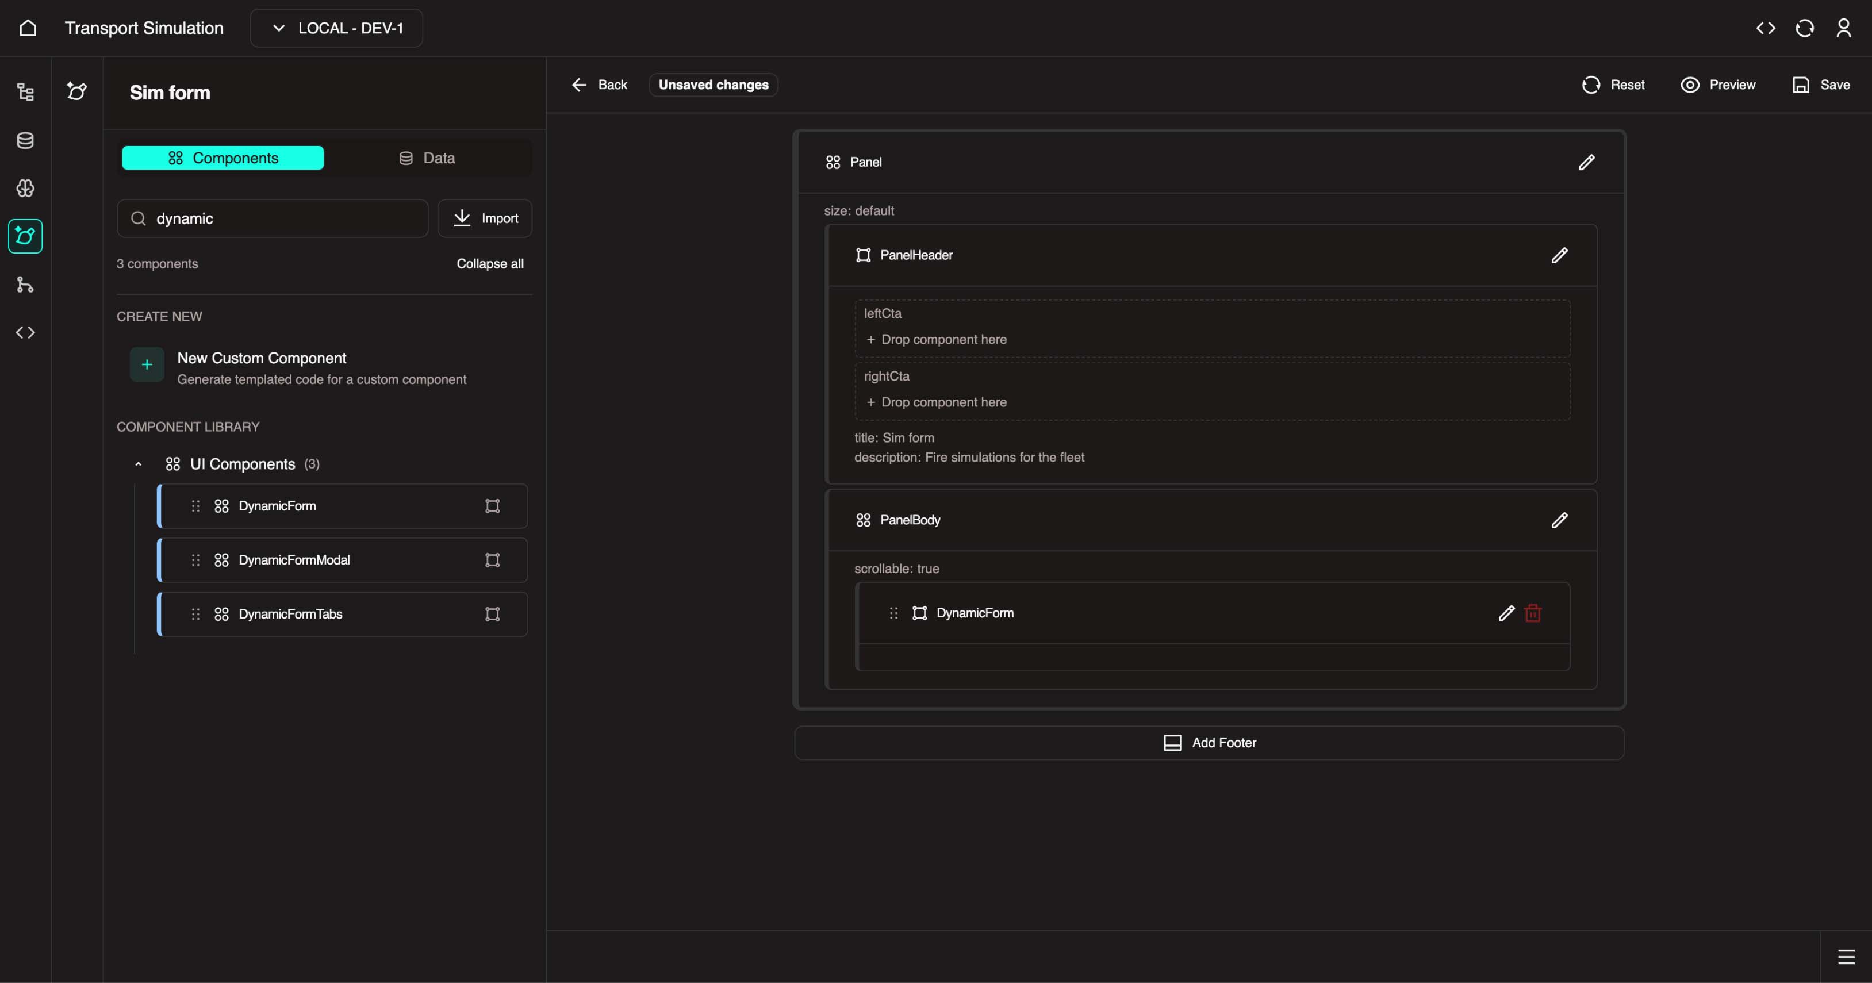Viewport: 1872px width, 983px height.
Task: Open the brain AI sidebar icon
Action: tap(25, 188)
